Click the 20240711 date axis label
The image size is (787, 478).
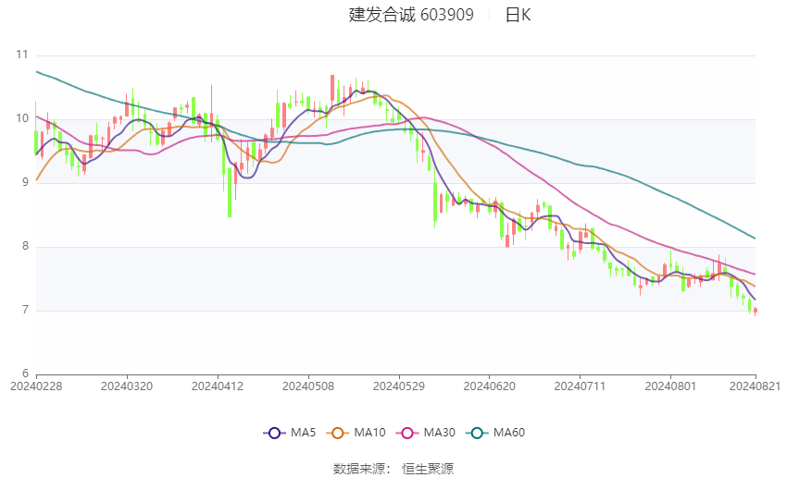point(581,386)
